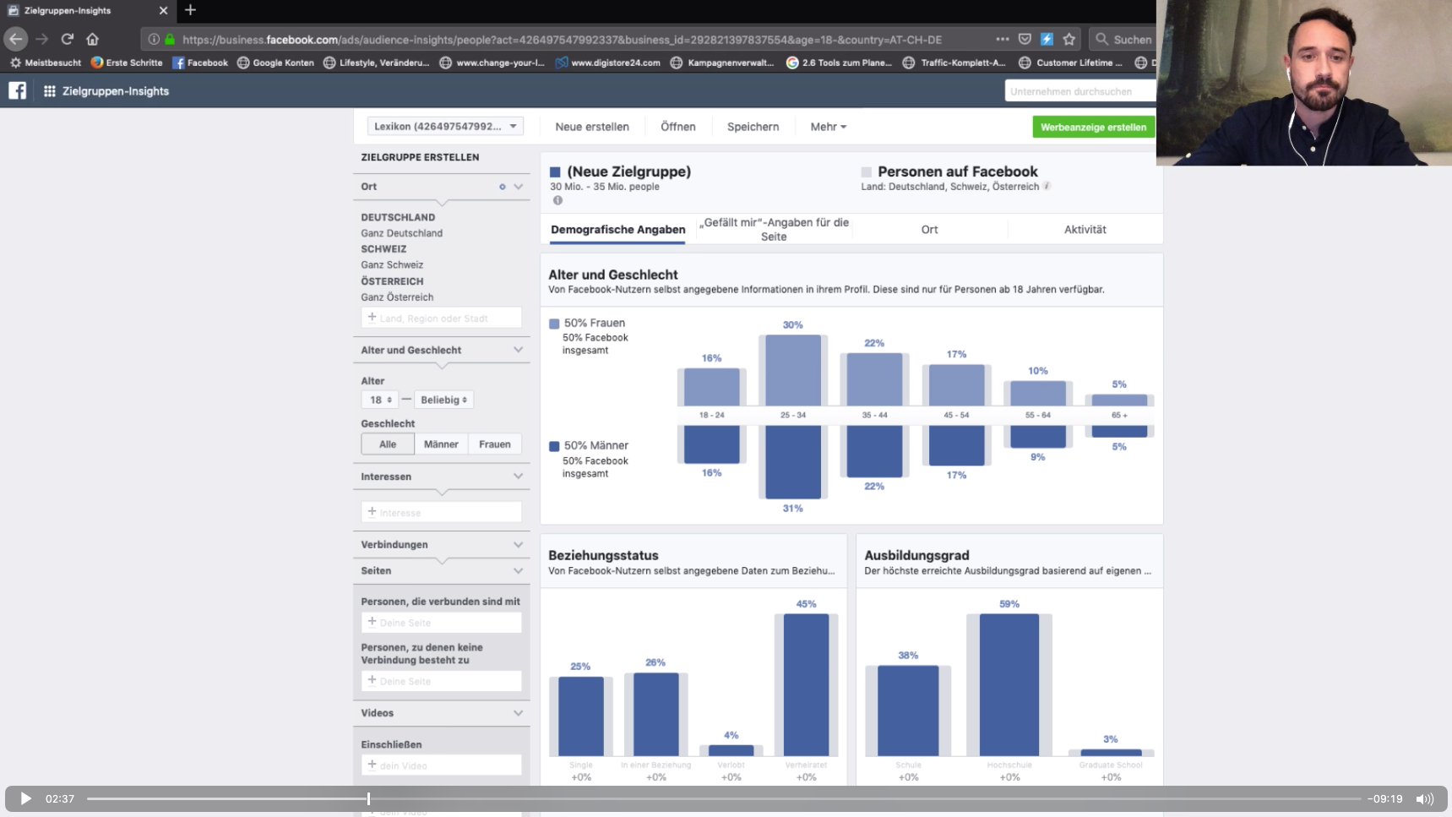The image size is (1452, 817).
Task: Open new browser tab with plus icon
Action: coord(190,10)
